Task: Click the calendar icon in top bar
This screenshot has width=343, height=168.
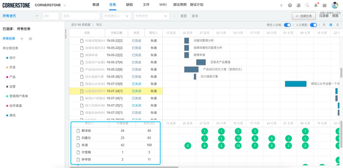Action: [325, 5]
